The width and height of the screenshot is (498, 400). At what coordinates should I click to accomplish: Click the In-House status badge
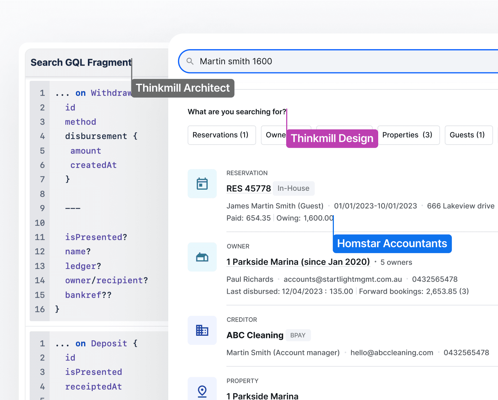293,189
